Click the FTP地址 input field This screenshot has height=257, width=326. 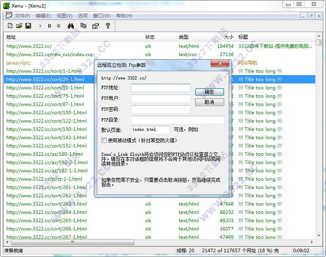[160, 88]
